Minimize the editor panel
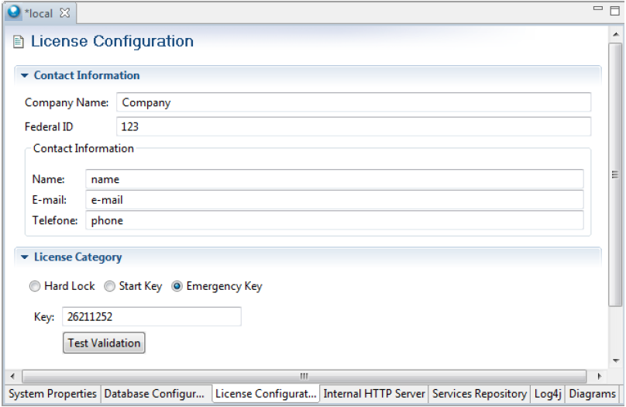This screenshot has width=626, height=407. [597, 9]
